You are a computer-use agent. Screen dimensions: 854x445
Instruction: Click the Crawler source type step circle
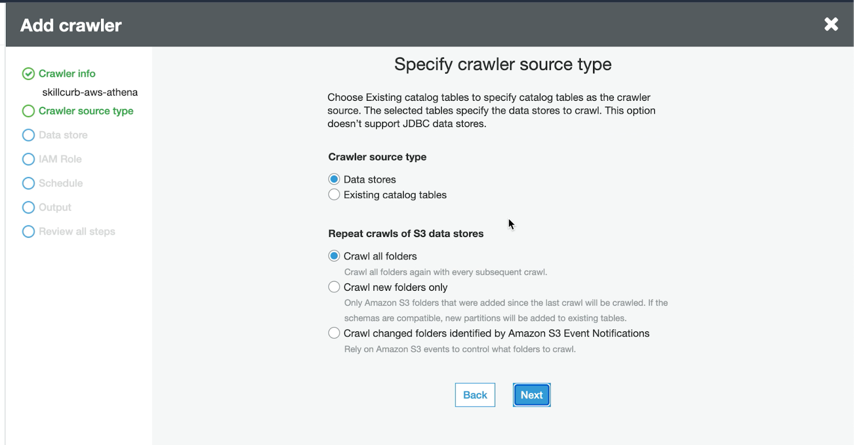[28, 111]
